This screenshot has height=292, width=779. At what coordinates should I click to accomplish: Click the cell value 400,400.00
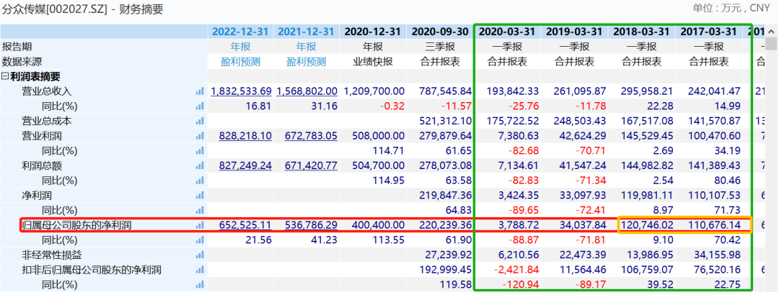(x=379, y=225)
